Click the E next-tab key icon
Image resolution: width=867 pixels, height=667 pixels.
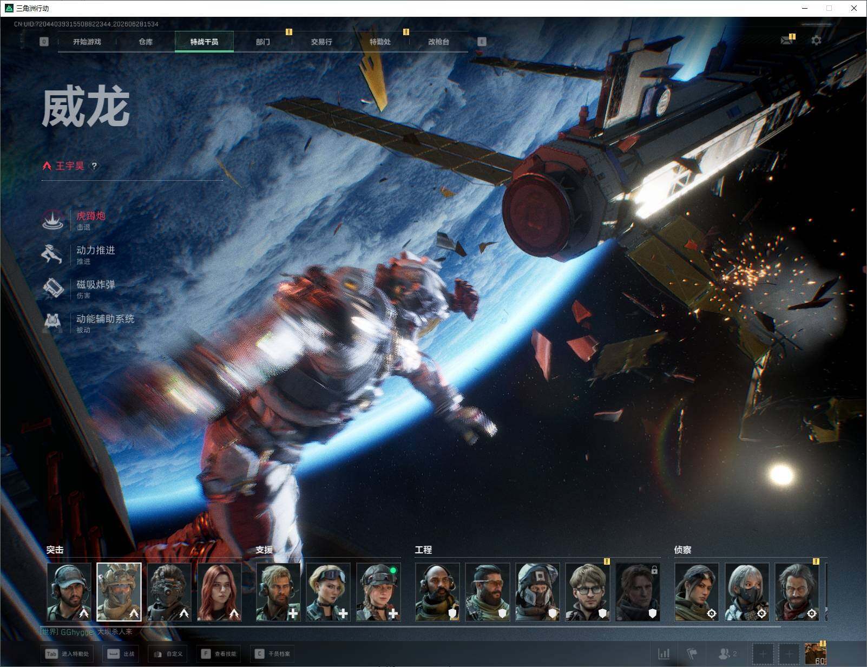(x=482, y=42)
